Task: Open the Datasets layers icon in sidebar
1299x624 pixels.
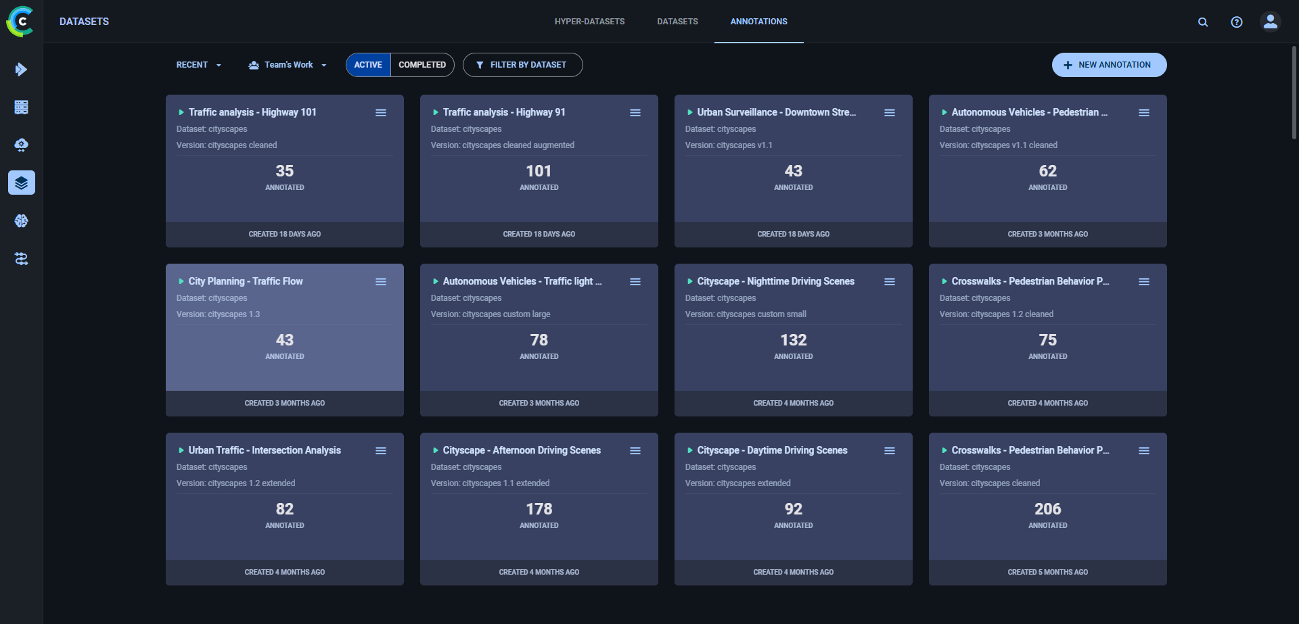Action: 22,183
